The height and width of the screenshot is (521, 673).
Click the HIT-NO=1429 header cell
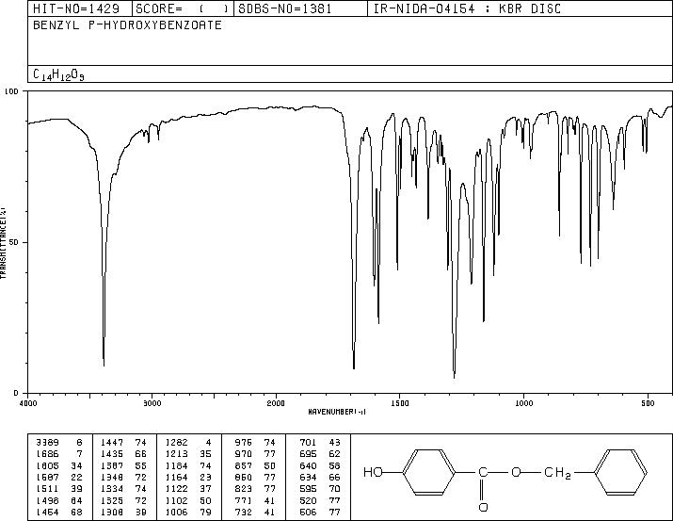(x=80, y=8)
